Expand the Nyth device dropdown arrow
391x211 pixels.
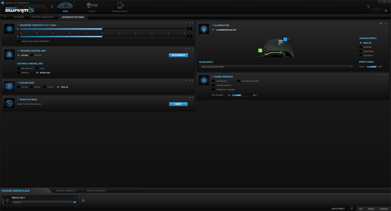point(75,2)
